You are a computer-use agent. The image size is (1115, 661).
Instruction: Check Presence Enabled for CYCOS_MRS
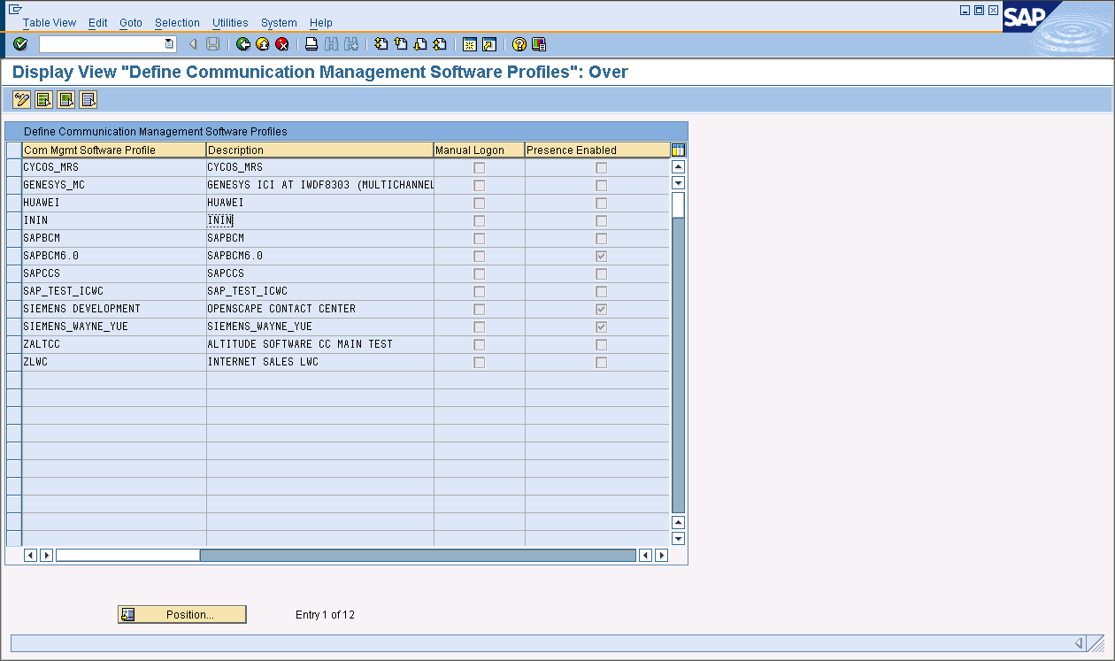pyautogui.click(x=601, y=167)
